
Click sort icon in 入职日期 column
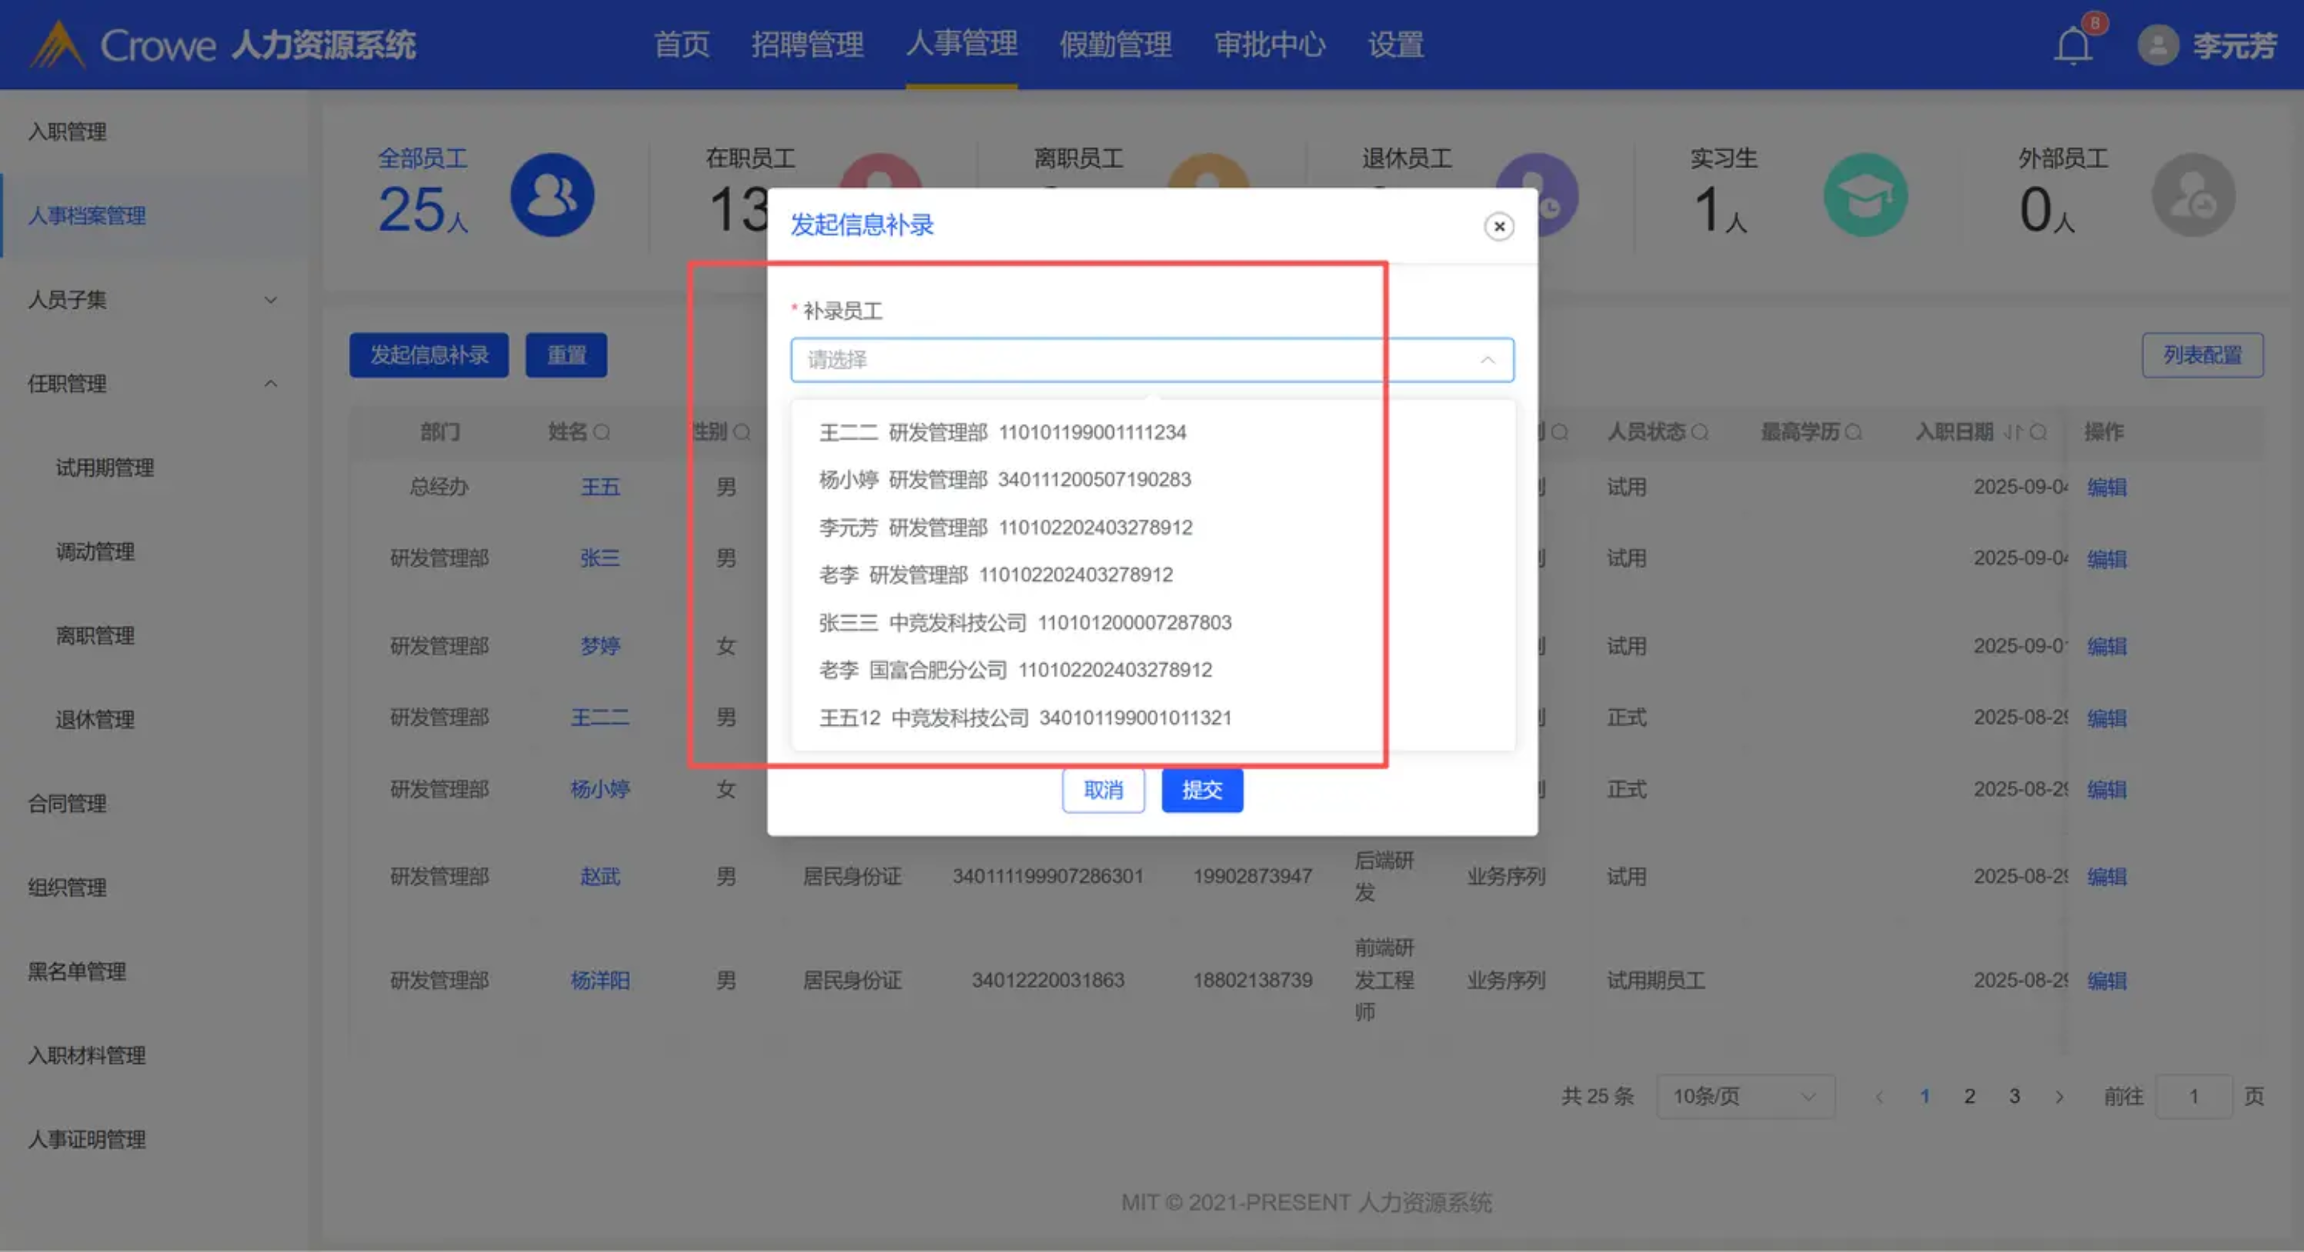pos(2013,432)
